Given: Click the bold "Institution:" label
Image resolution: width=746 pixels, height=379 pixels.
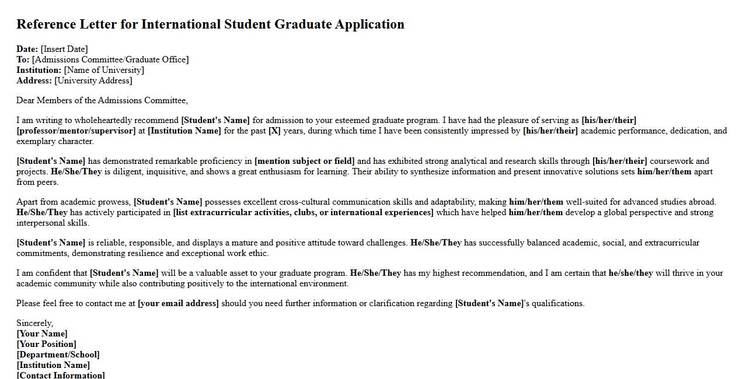Looking at the screenshot, I should pyautogui.click(x=39, y=70).
